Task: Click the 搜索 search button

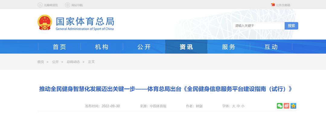Action: 291,26
